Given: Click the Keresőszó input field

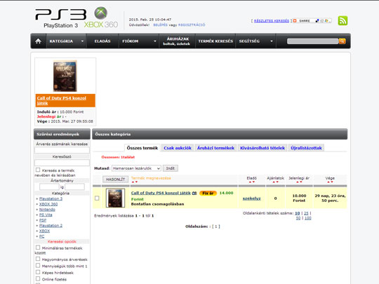Looking at the screenshot, I should (x=62, y=163).
